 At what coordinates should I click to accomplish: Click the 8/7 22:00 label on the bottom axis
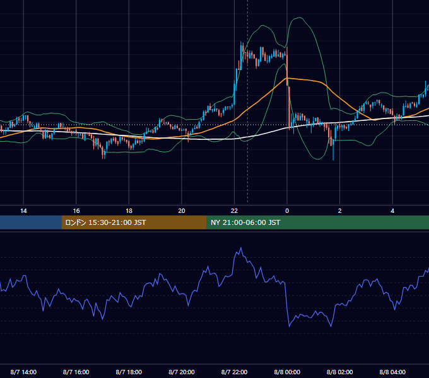pyautogui.click(x=234, y=372)
